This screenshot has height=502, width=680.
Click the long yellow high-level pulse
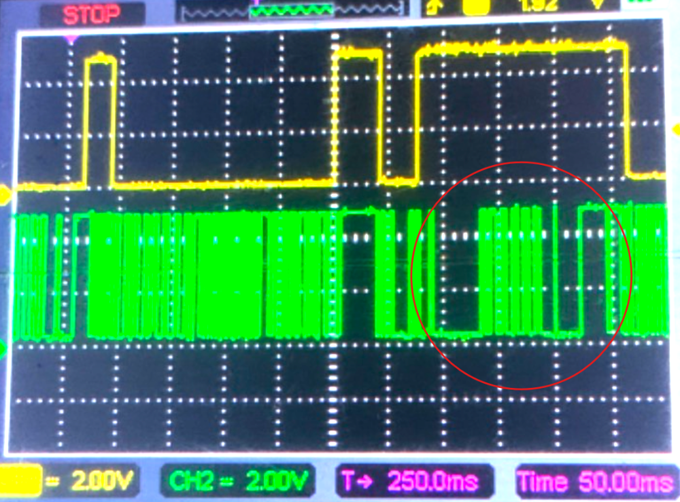coord(520,48)
